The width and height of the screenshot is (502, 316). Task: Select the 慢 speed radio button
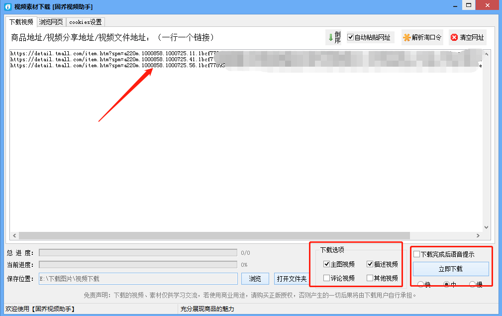click(472, 285)
